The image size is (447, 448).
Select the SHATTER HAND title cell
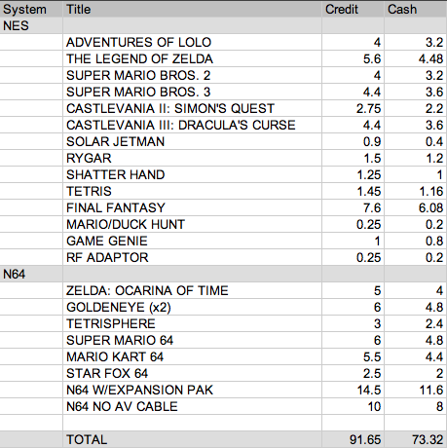tap(192, 174)
